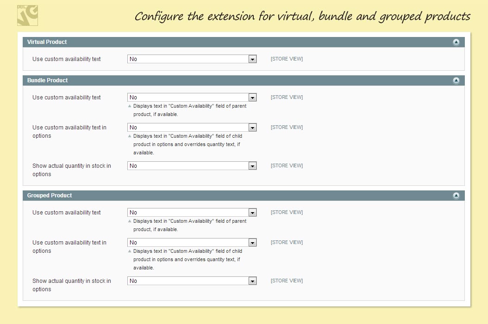Image resolution: width=488 pixels, height=324 pixels.
Task: Open Grouped Product's 'Use custom availability text' dropdown
Action: click(192, 213)
